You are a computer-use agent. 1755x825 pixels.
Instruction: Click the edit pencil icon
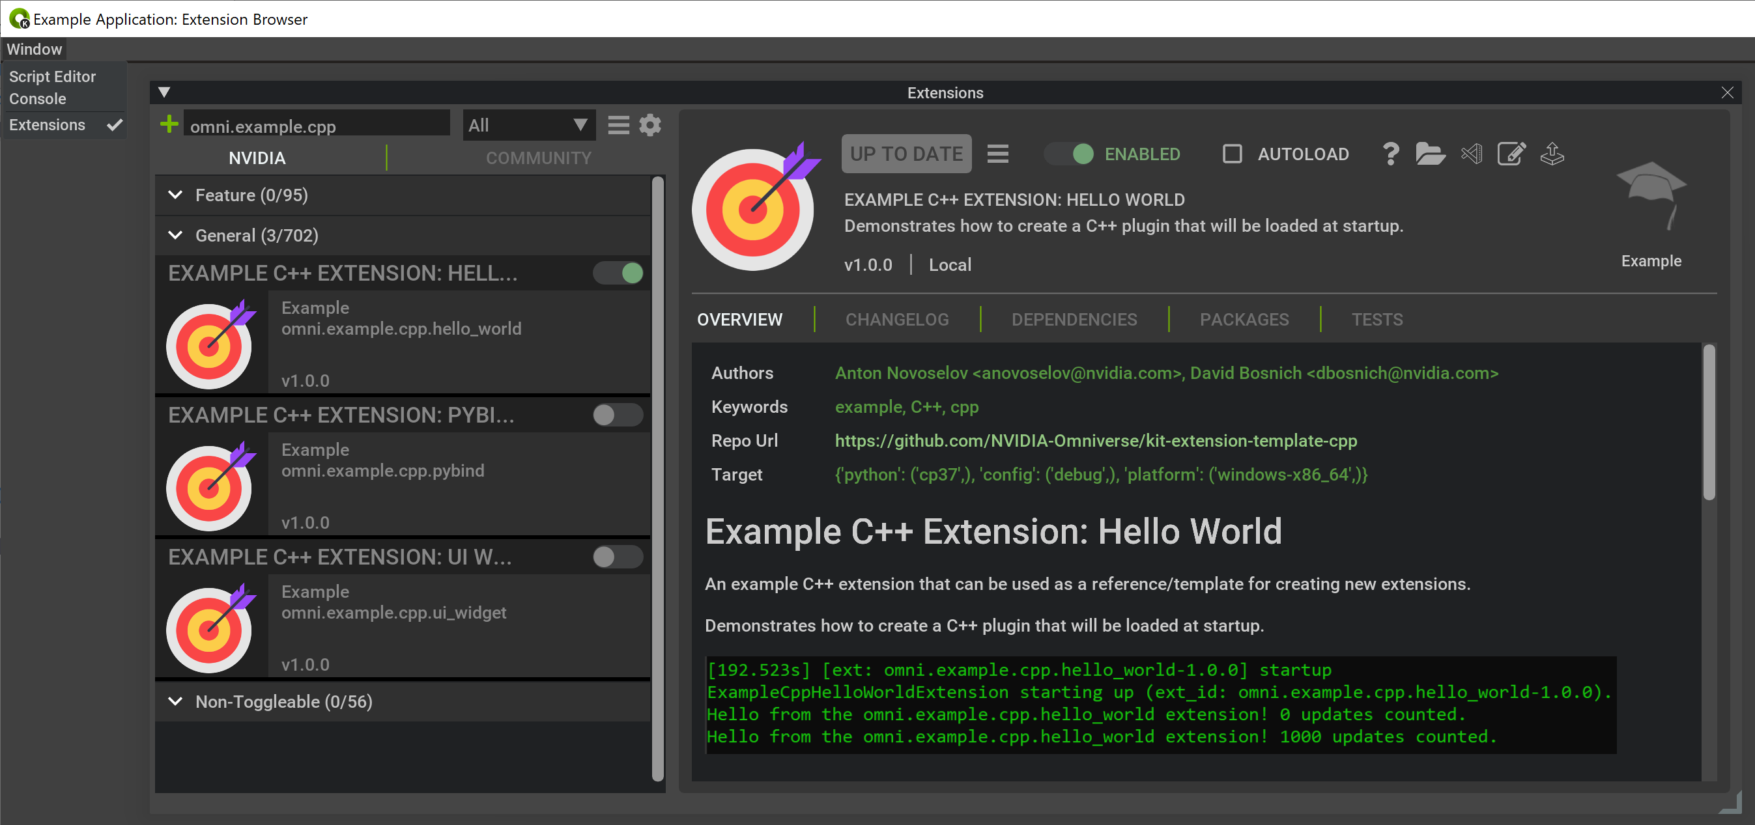click(1511, 154)
